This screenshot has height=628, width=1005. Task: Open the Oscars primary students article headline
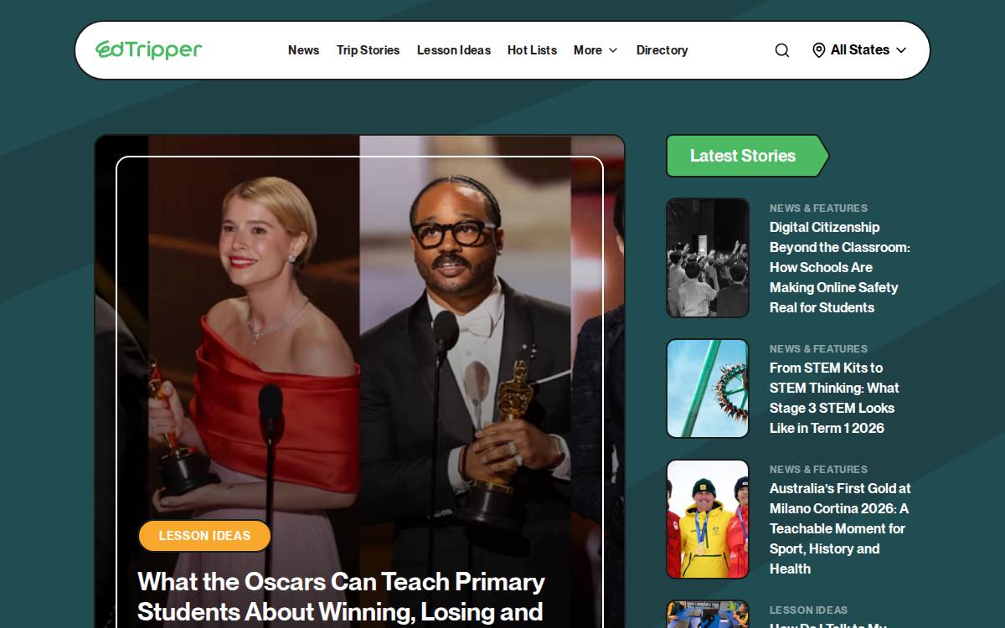341,596
